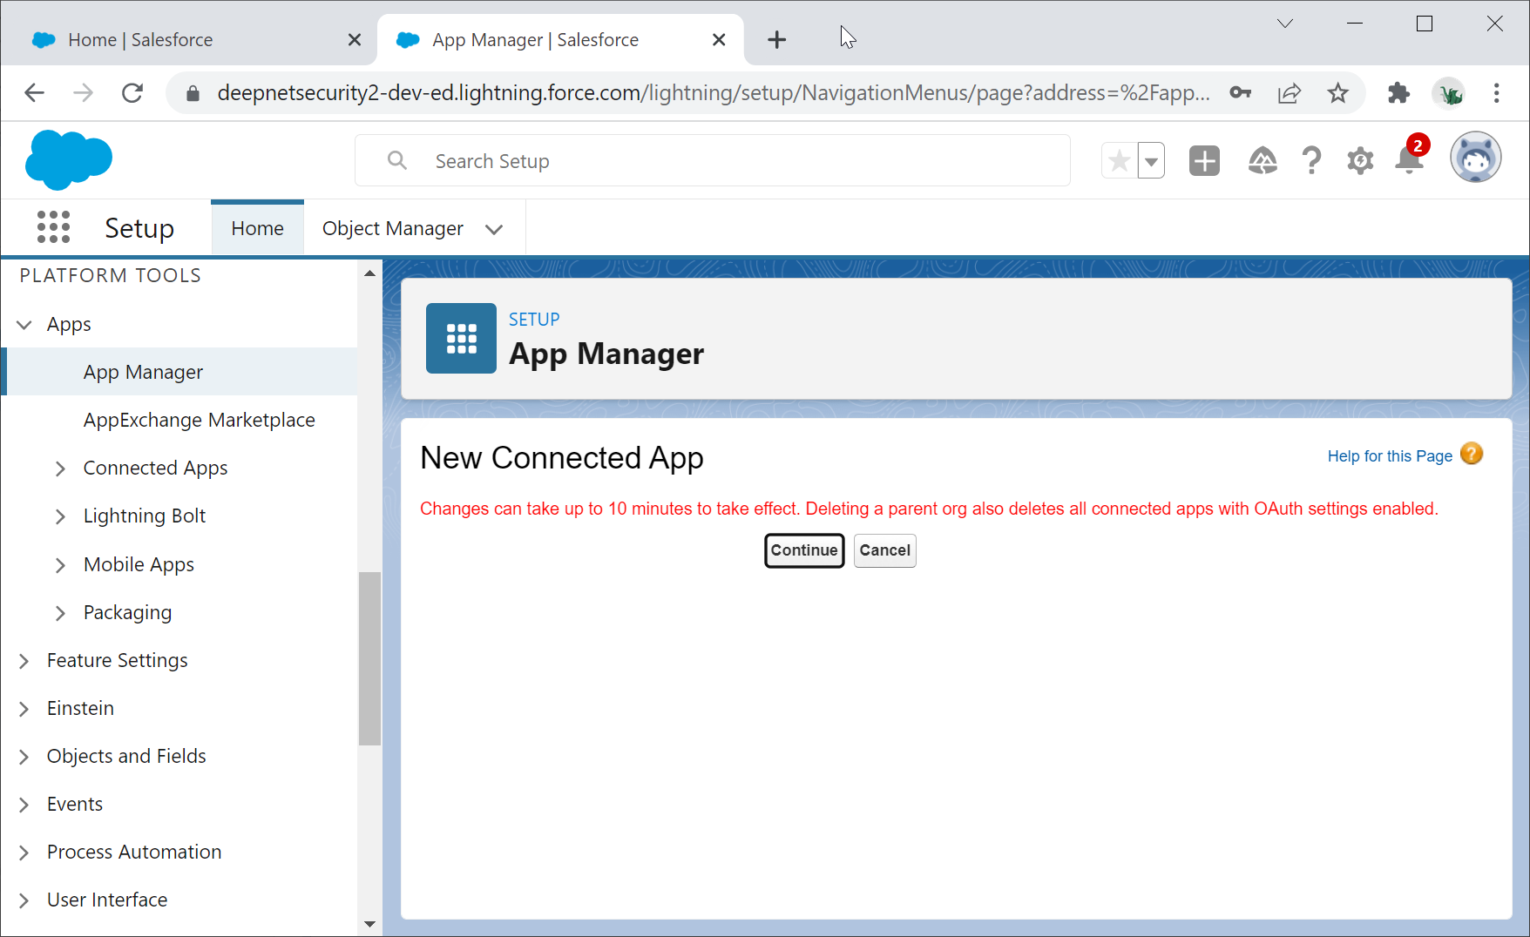Image resolution: width=1530 pixels, height=937 pixels.
Task: Click the notifications bell icon
Action: (x=1408, y=161)
